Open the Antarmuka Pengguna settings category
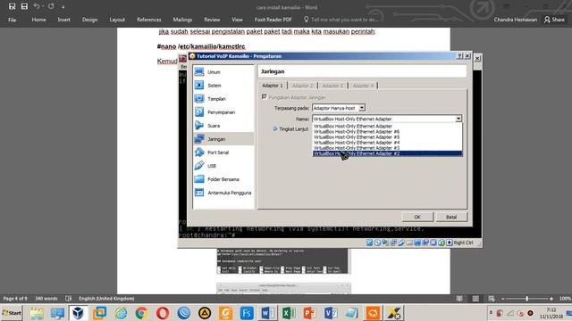The width and height of the screenshot is (572, 321). pyautogui.click(x=223, y=193)
